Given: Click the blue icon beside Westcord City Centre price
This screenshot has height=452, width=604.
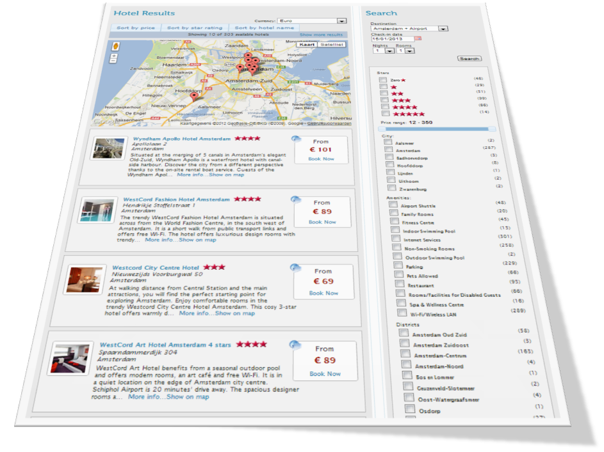Looking at the screenshot, I should point(295,268).
